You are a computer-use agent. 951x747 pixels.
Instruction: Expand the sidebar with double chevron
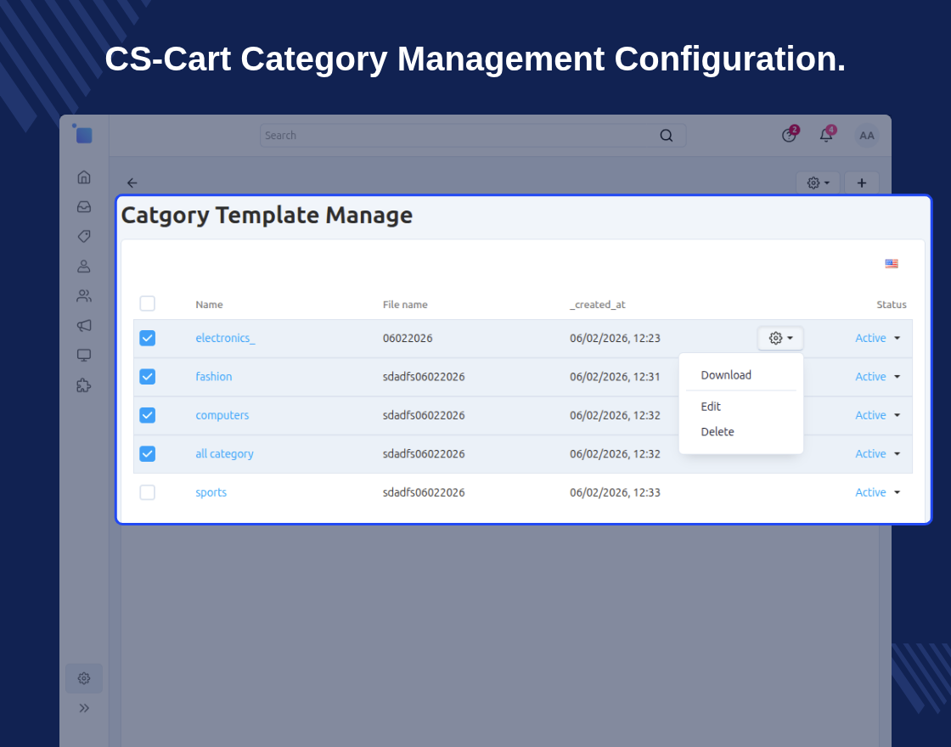point(84,708)
